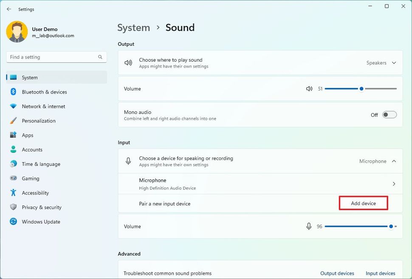The width and height of the screenshot is (412, 279).
Task: Open Output devices troubleshooter link
Action: pos(337,273)
